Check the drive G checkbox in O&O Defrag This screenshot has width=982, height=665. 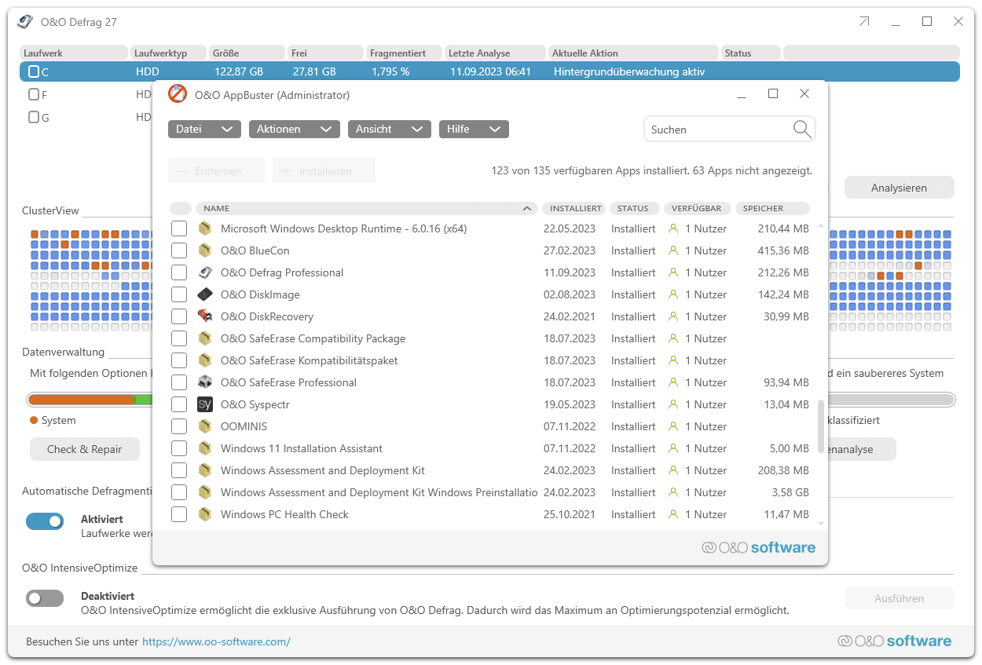[34, 117]
